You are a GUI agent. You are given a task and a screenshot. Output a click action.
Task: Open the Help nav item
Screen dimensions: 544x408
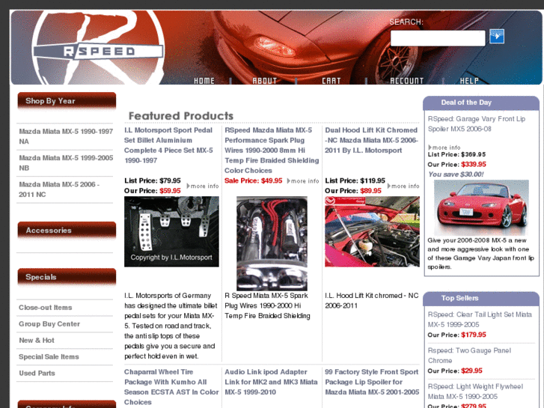coord(469,81)
